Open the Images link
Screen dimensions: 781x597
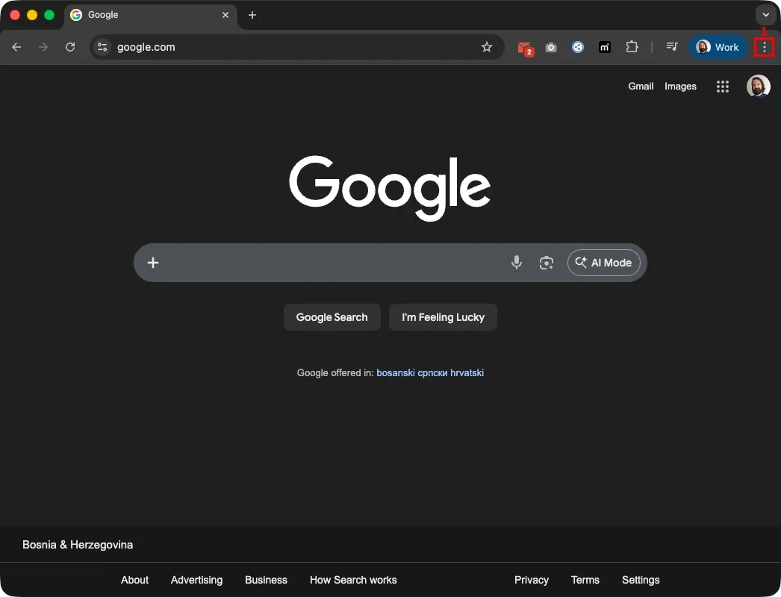click(680, 86)
